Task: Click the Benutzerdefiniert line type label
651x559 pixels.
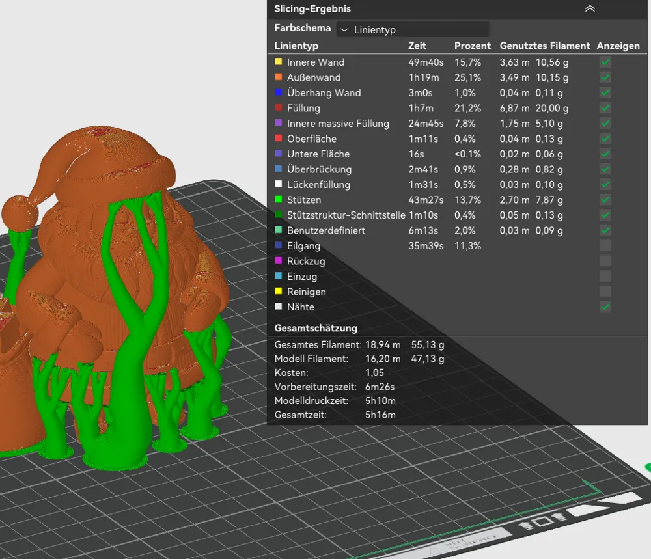Action: [x=325, y=230]
